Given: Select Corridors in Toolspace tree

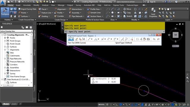Looking at the screenshot, I should (x=14, y=65).
